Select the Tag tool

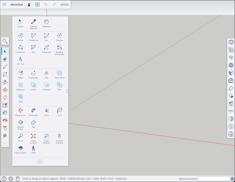tap(34, 124)
